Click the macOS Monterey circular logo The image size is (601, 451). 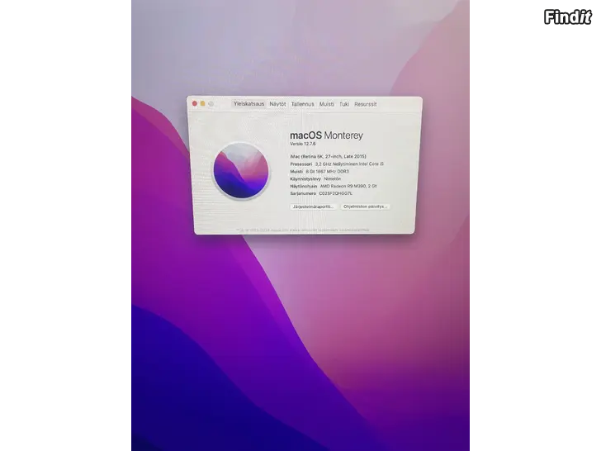239,170
